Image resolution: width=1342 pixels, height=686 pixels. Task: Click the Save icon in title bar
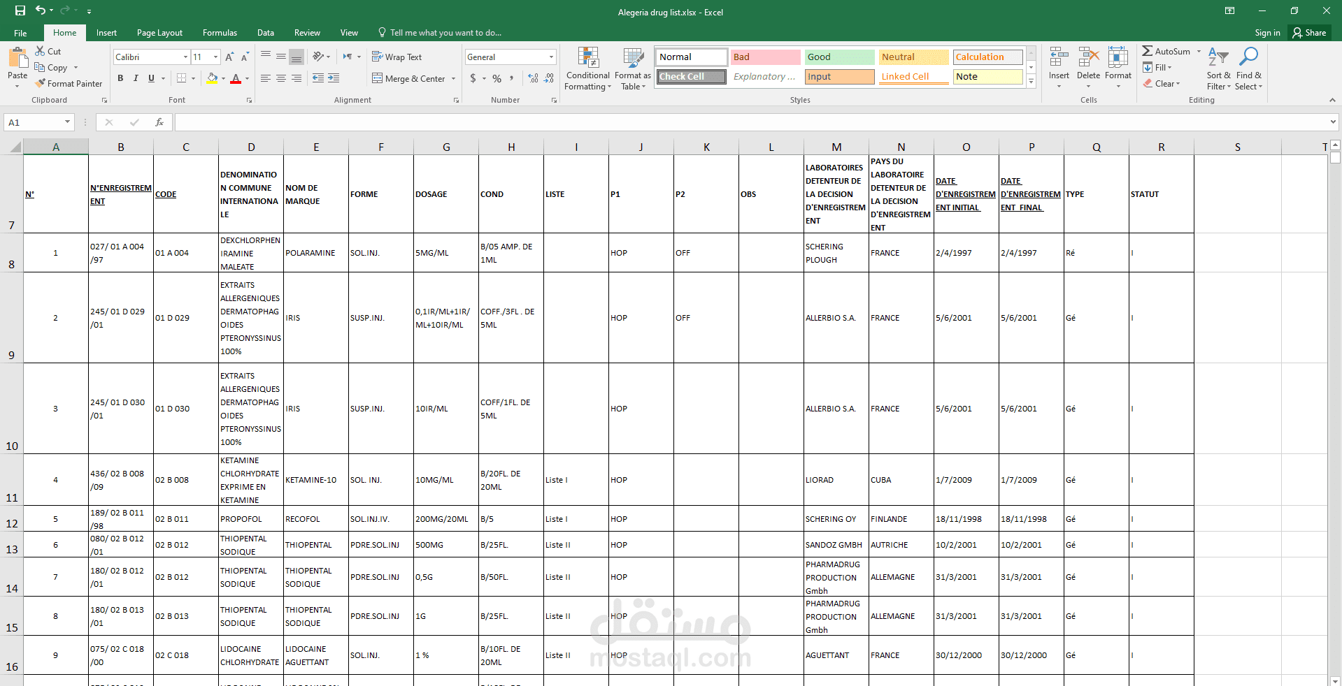(x=20, y=10)
